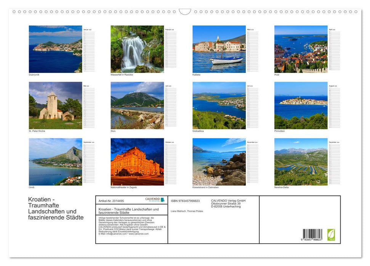Click the Kaštela boat photo
370x266 pixels.
coord(219,49)
